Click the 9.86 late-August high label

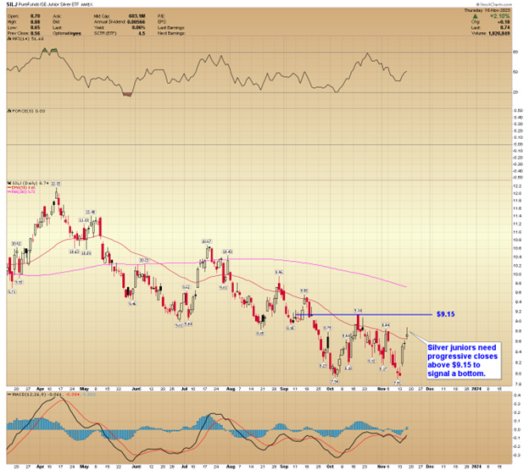(x=279, y=272)
